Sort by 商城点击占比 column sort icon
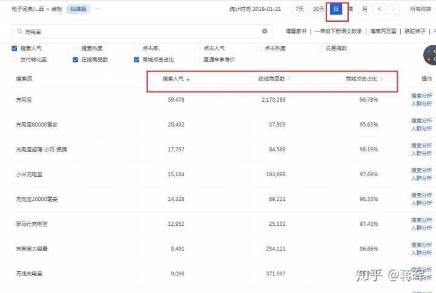The width and height of the screenshot is (436, 293). click(381, 79)
